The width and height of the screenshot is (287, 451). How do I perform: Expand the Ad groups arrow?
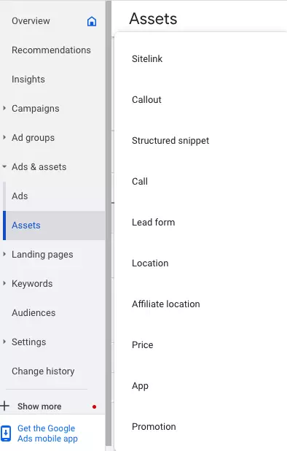(4, 137)
